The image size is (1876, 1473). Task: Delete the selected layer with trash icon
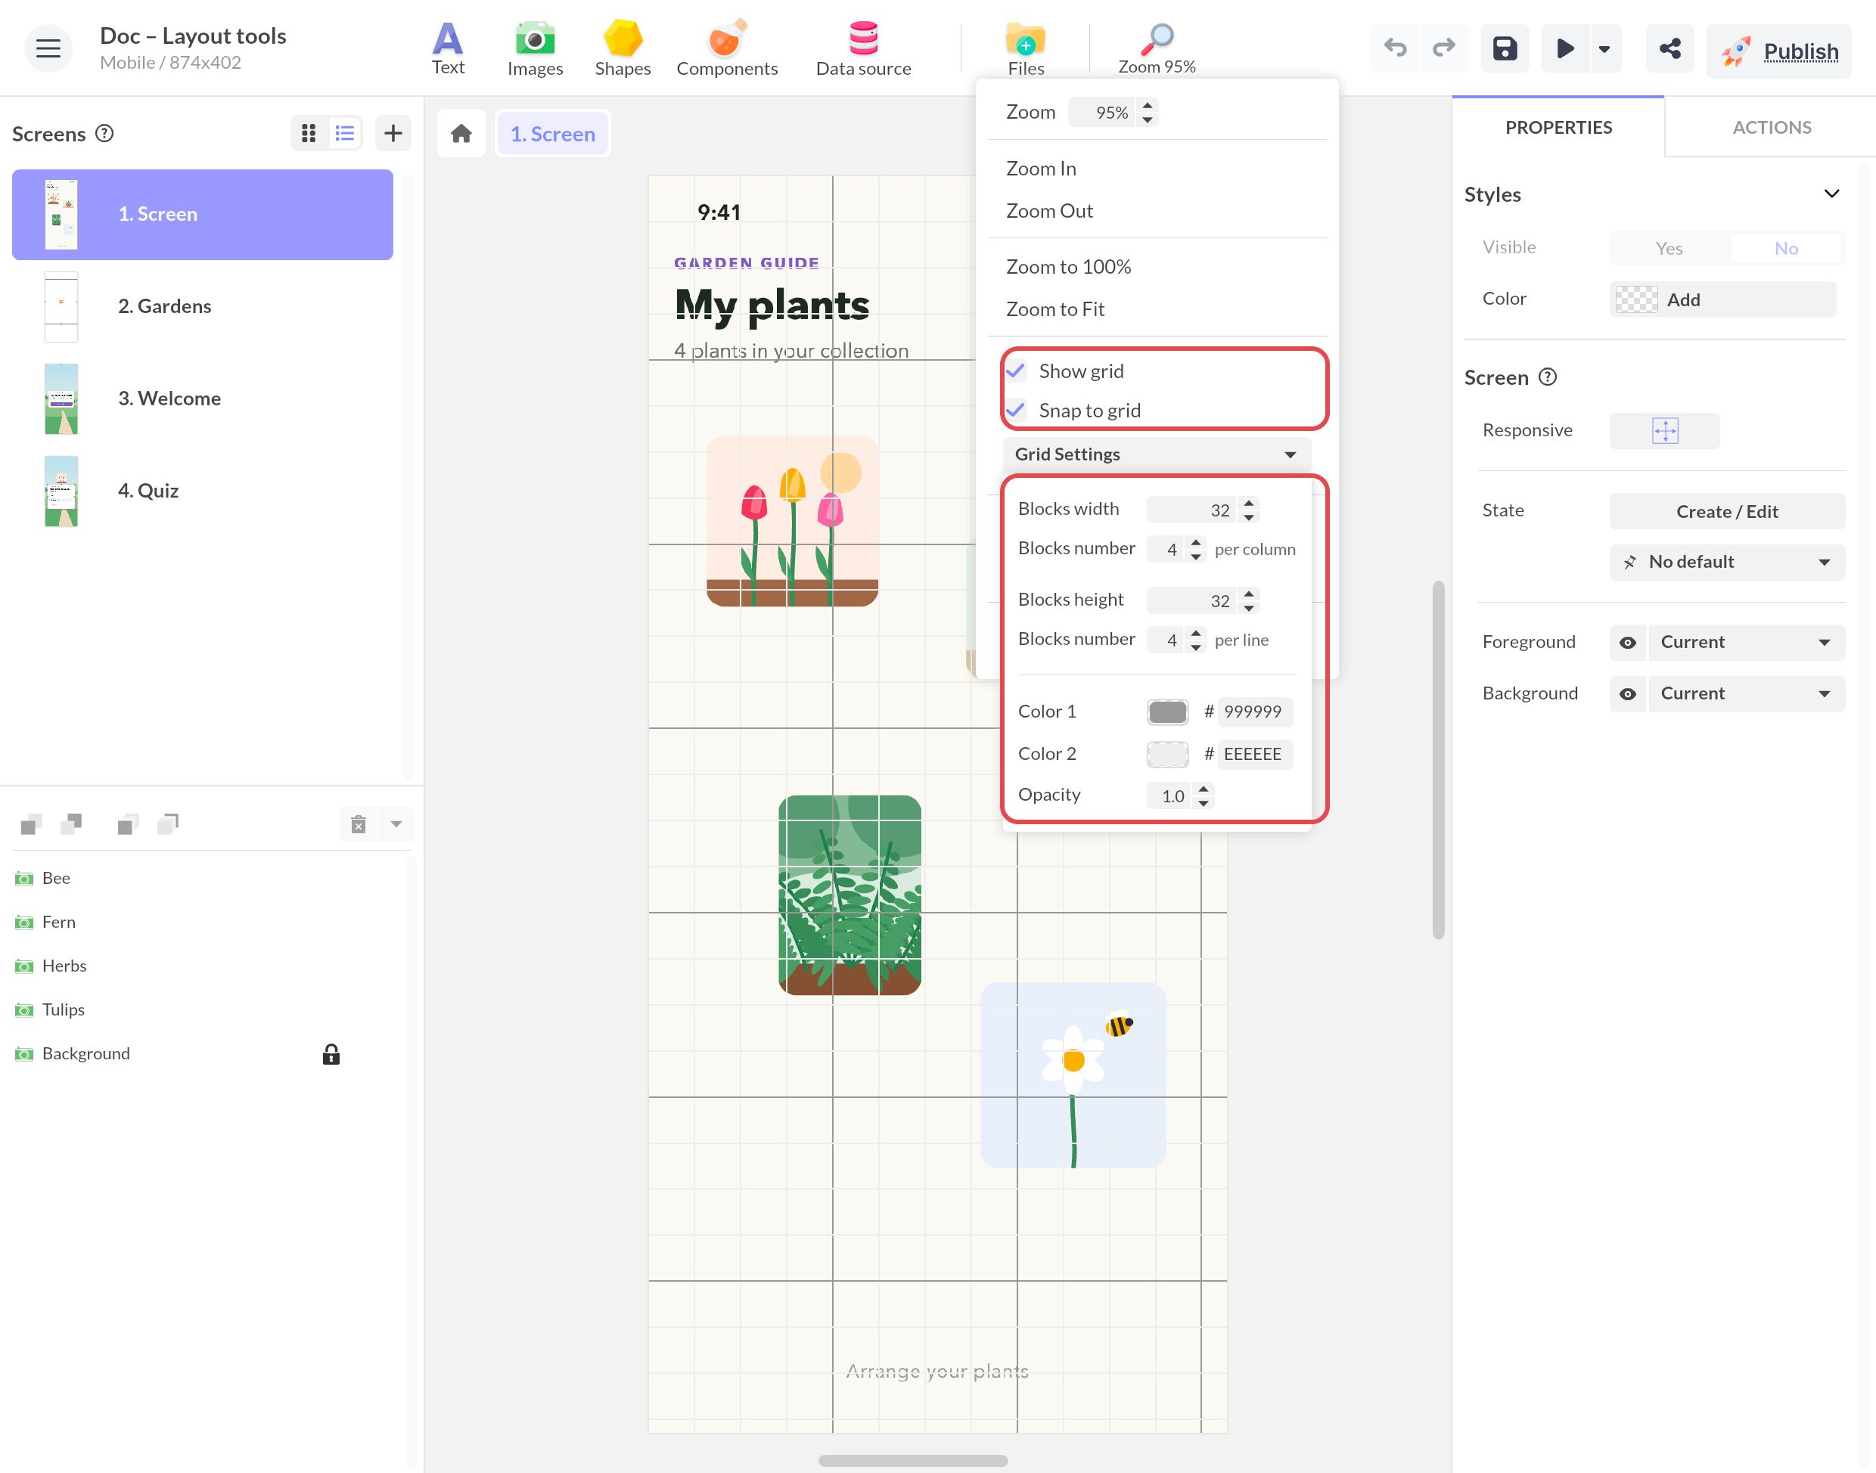359,824
